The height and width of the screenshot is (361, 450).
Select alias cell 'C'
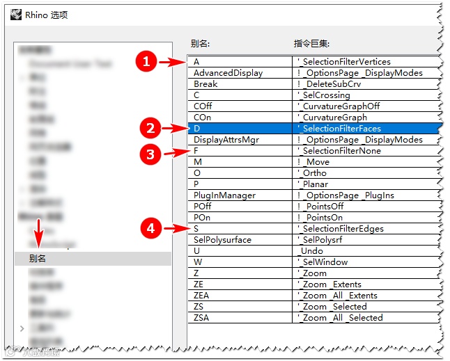[x=240, y=95]
